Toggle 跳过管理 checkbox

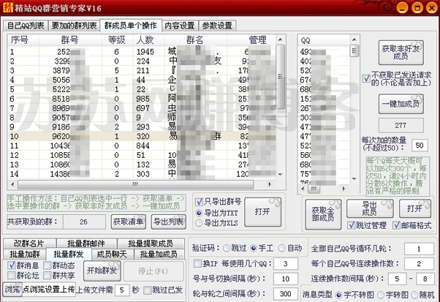[352, 225]
